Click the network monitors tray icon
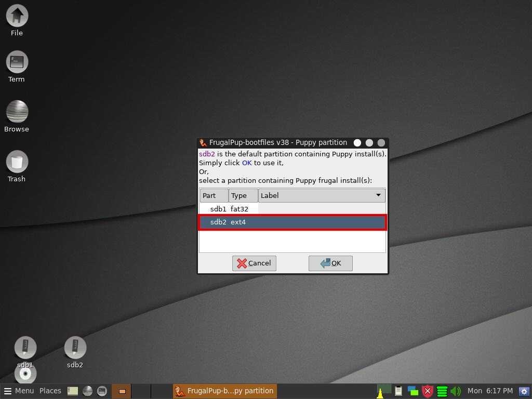Screen dimensions: 532x399 [x=413, y=391]
